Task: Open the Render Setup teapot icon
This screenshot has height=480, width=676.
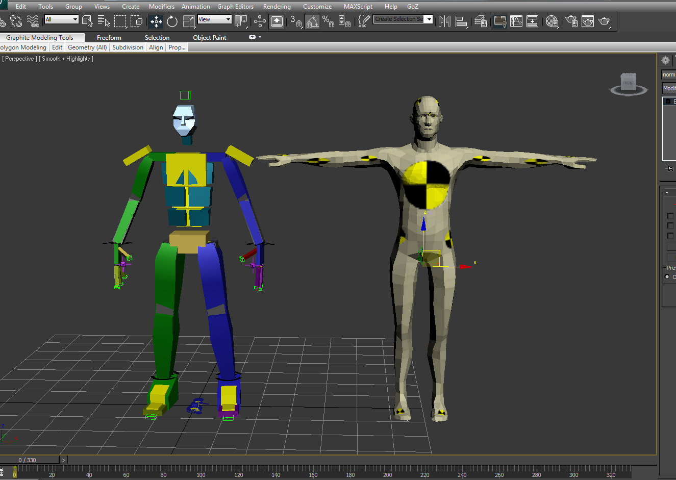Action: coord(571,21)
